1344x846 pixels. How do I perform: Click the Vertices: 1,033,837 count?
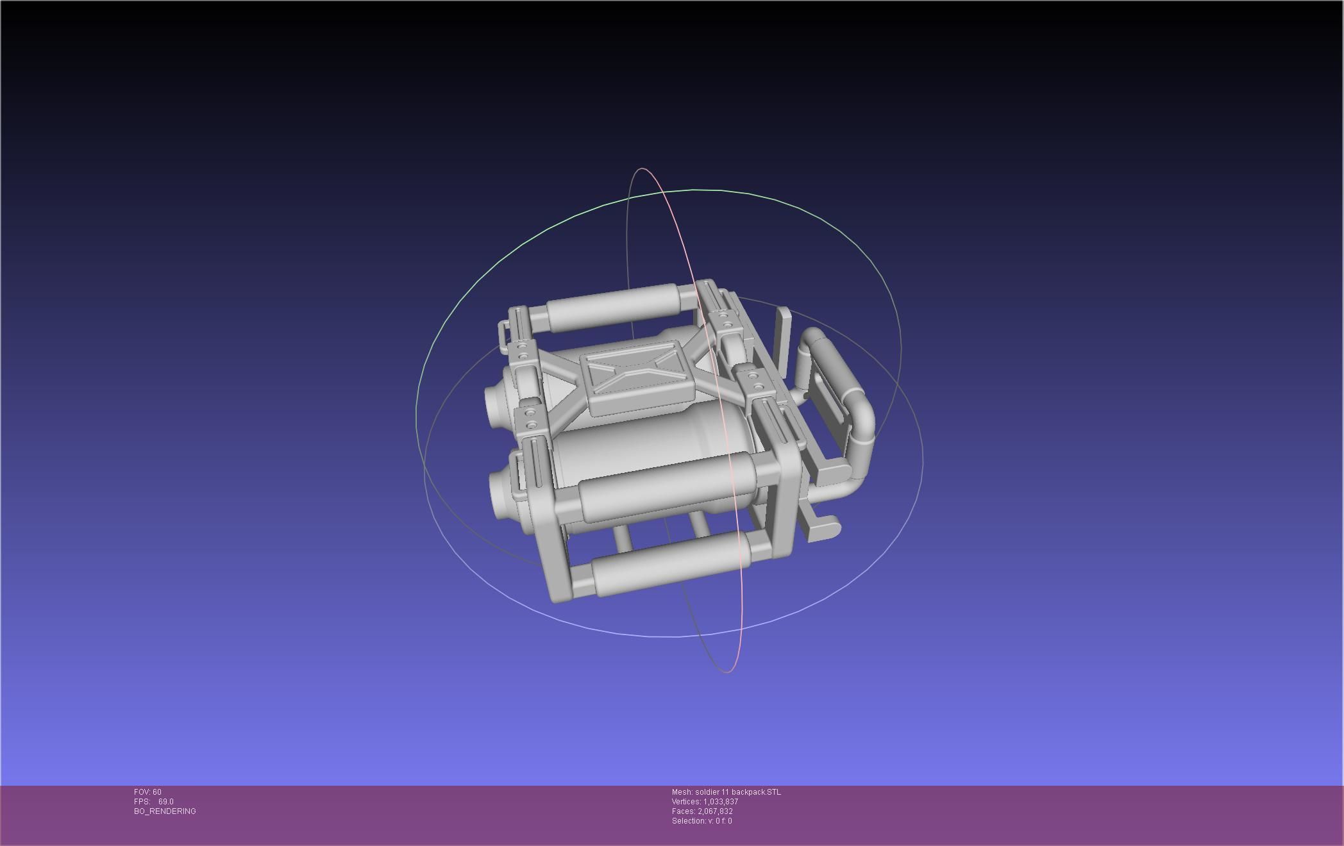coord(705,802)
